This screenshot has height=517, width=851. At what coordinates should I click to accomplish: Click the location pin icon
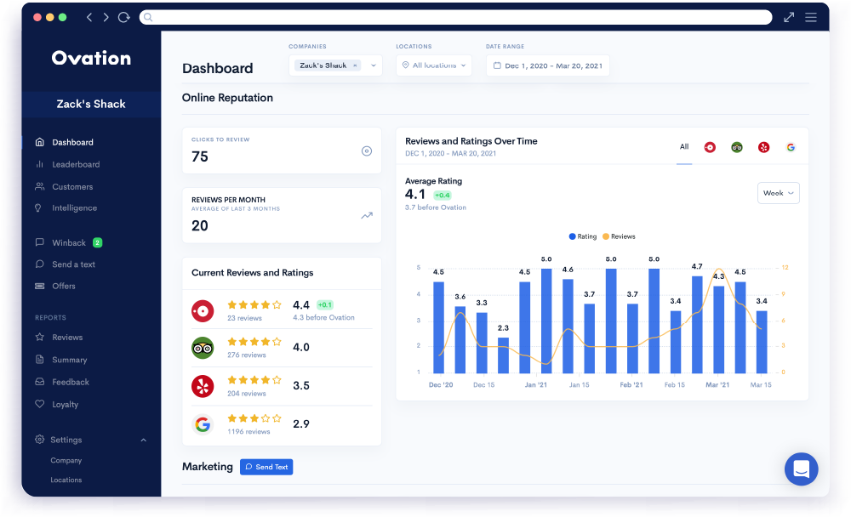(x=405, y=65)
